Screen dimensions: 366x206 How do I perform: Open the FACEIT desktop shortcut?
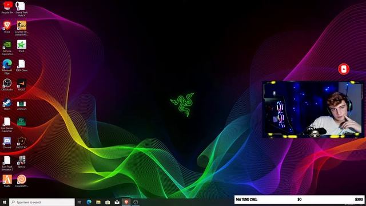point(22,85)
